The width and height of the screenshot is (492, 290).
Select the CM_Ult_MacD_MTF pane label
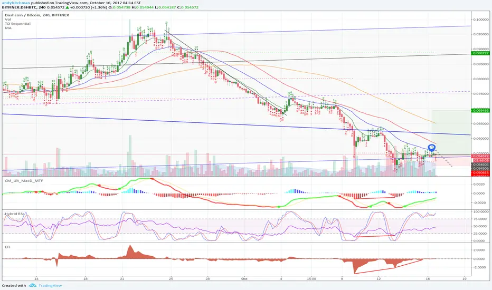[24, 181]
